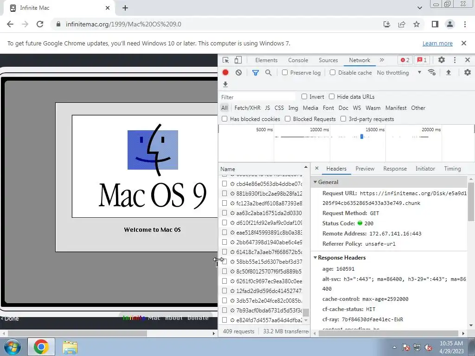Click Donate link under emulator
The image size is (475, 356).
pyautogui.click(x=198, y=318)
